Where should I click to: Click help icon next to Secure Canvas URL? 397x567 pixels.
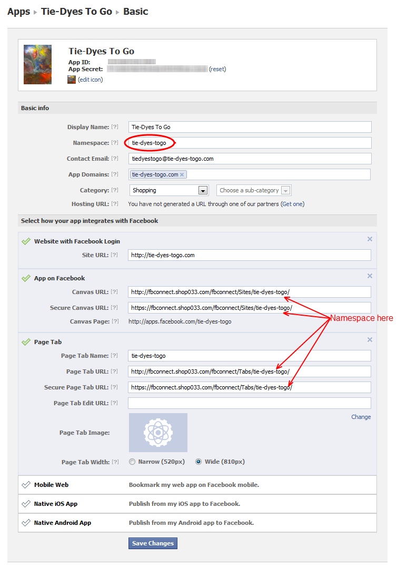click(x=114, y=308)
